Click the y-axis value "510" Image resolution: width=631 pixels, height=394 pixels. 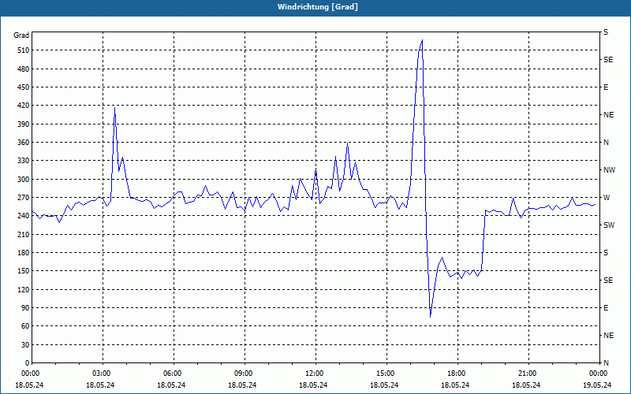pos(23,50)
